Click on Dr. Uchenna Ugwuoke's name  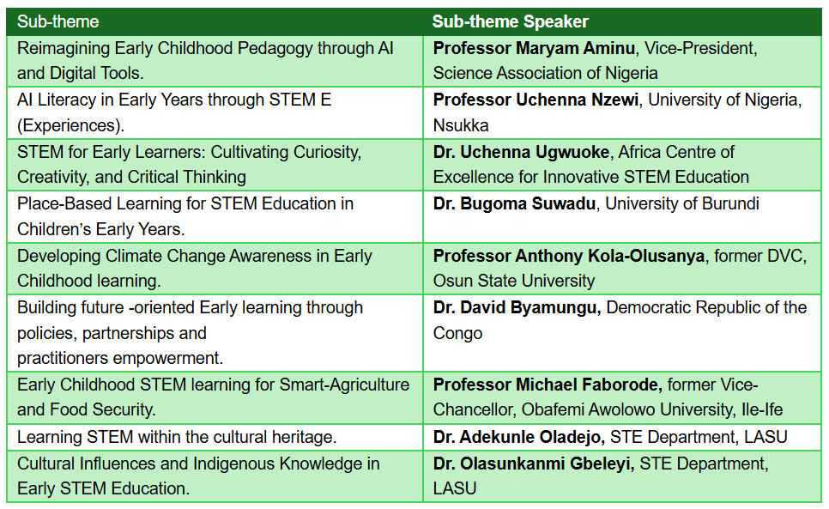[521, 152]
